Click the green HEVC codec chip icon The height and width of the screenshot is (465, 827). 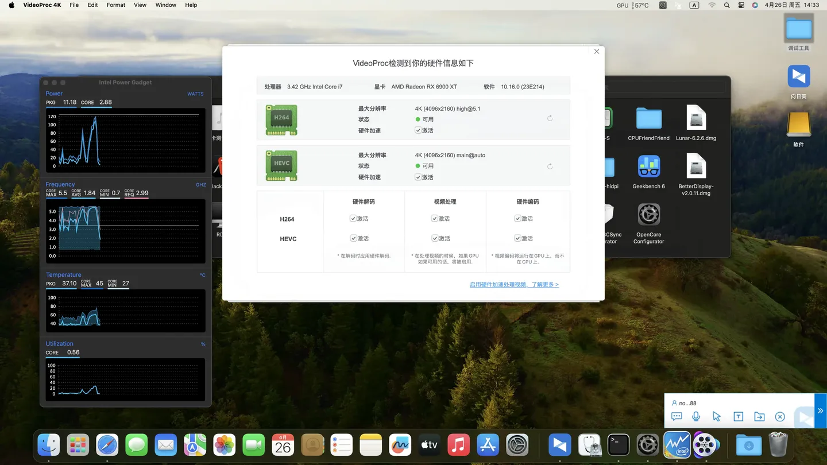point(281,165)
